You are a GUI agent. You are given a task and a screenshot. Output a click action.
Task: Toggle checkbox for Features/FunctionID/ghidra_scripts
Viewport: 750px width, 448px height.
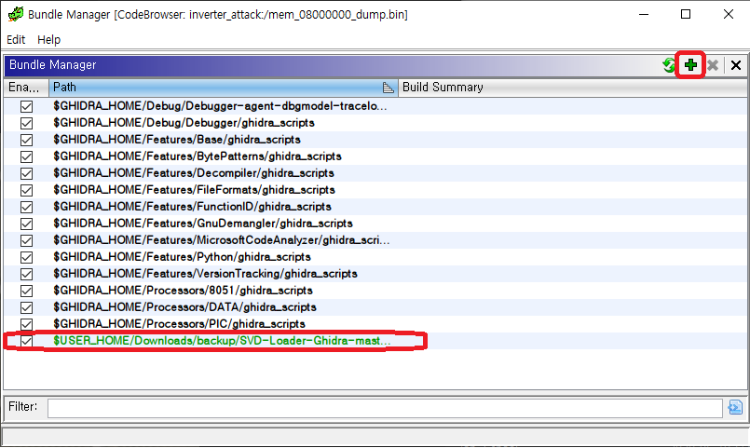26,207
